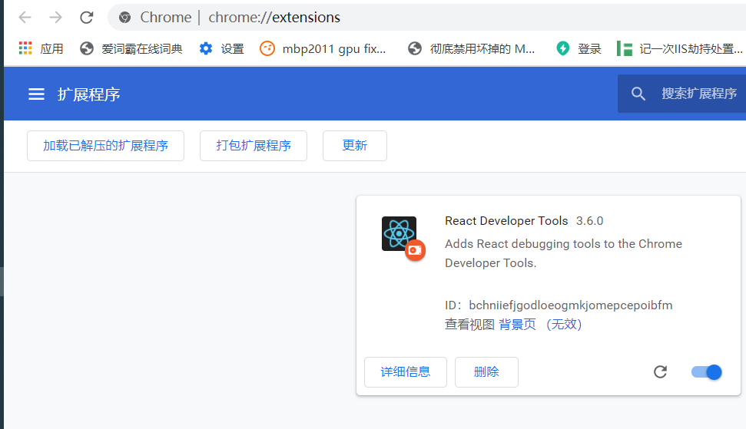Image resolution: width=746 pixels, height=429 pixels.
Task: Click the extension ID text bchniiefjgodloeogmkjomepcepoibfm
Action: tap(570, 305)
